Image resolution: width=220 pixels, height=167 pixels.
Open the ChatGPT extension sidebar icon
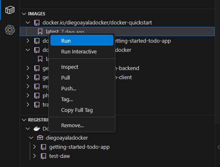tap(10, 30)
